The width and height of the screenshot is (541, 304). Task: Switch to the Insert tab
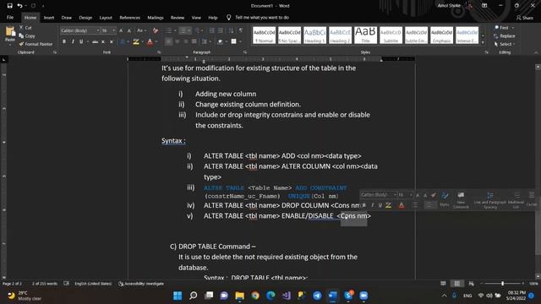pyautogui.click(x=49, y=18)
